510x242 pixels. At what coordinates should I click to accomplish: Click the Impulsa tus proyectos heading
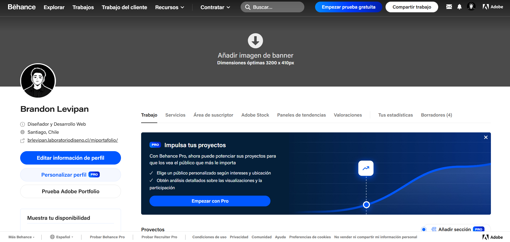[x=195, y=145]
